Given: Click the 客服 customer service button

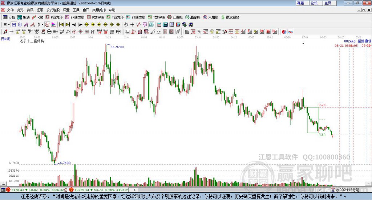Looking at the screenshot, I should (x=302, y=3).
